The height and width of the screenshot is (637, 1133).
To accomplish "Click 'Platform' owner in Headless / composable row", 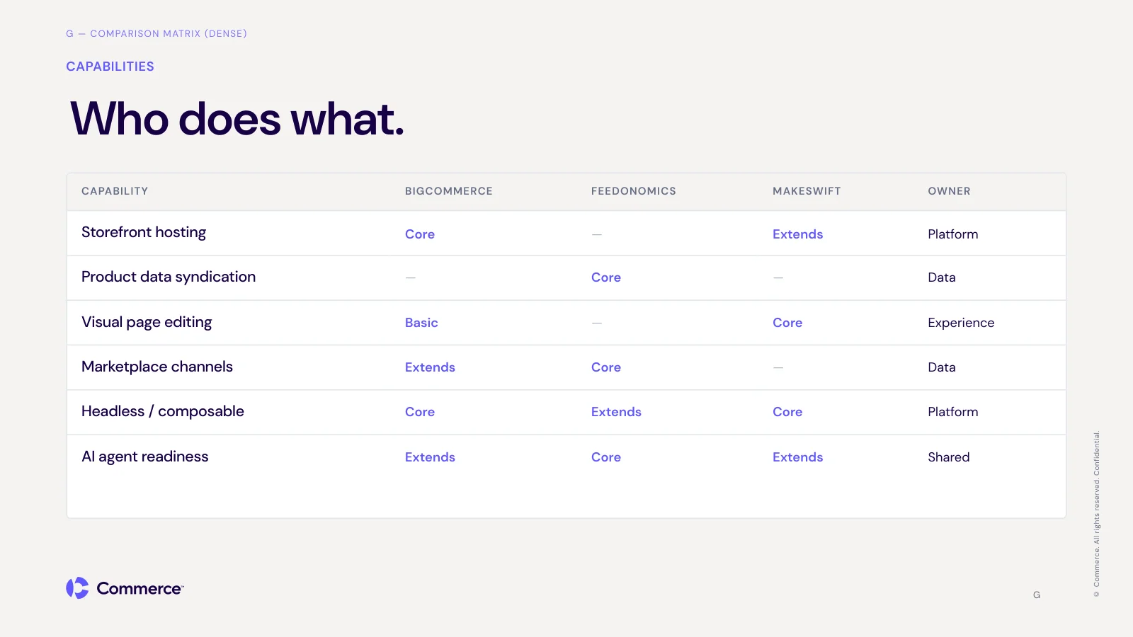I will point(953,412).
